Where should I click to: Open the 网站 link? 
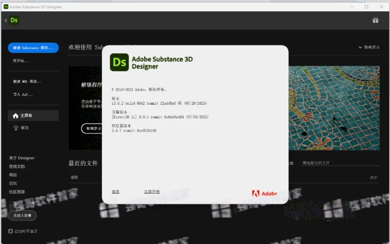point(13,175)
